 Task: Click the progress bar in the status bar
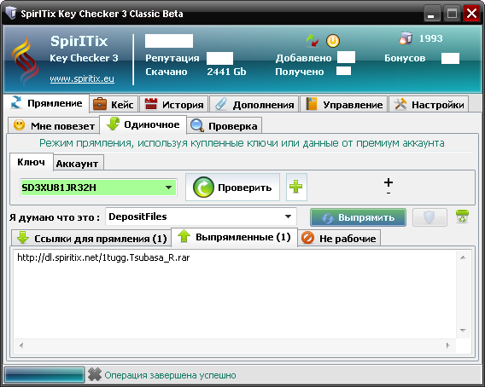[x=44, y=375]
